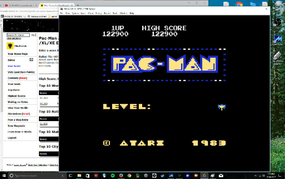Open the MAME 0.149 ROMs bookmark
285x179 pixels.
click(13, 16)
